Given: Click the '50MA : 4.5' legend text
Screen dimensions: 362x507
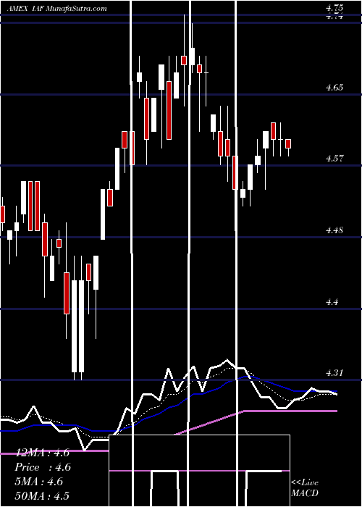Looking at the screenshot, I should click(42, 496).
